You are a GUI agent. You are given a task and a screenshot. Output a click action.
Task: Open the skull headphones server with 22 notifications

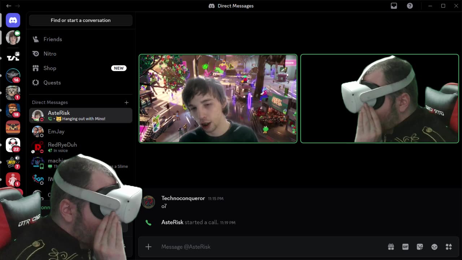coord(13,145)
